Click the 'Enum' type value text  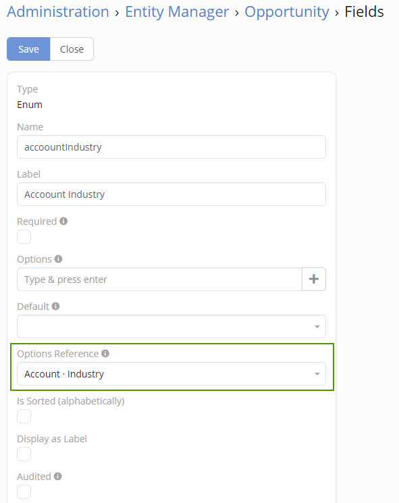click(30, 105)
